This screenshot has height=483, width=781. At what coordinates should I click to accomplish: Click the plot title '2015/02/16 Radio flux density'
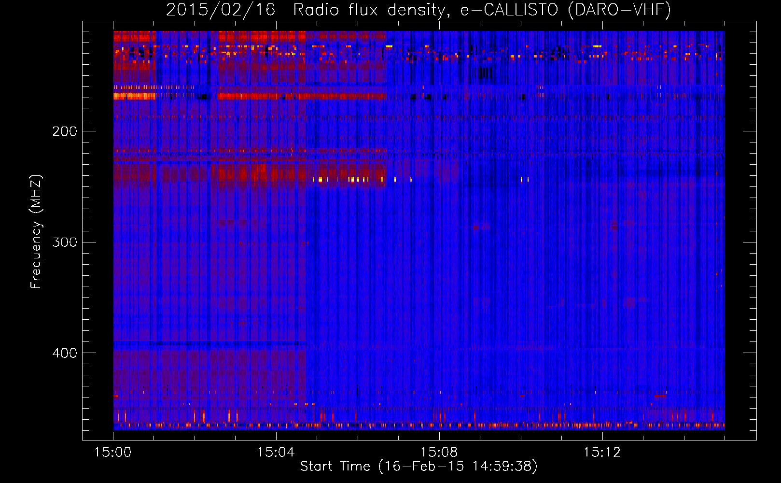[x=418, y=10]
